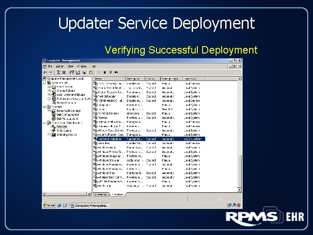Viewport: 313px width, 235px height.
Task: Expand the Removable Storage node
Action: 49,111
